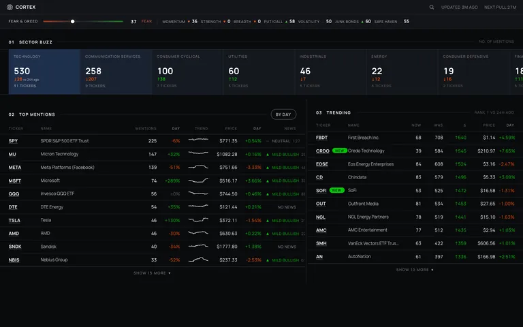This screenshot has width=523, height=327.
Task: Select the Communication Services sector card
Action: coord(116,72)
